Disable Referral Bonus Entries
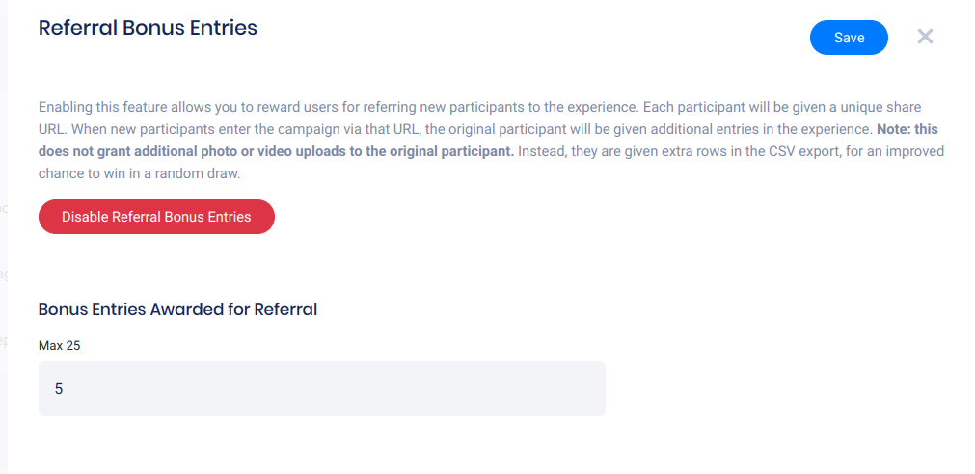Viewport: 975px width, 474px height. point(156,217)
